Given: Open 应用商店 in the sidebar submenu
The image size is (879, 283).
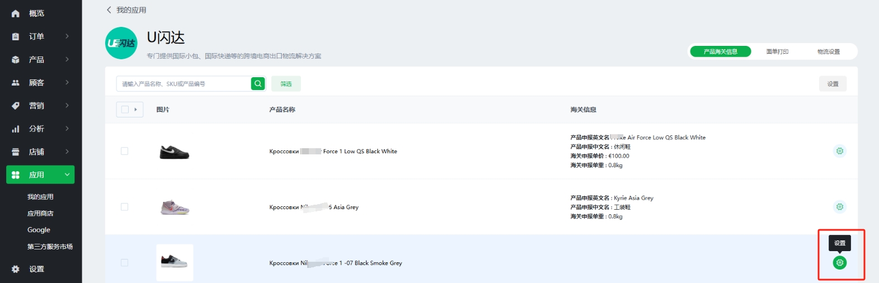Looking at the screenshot, I should (x=40, y=214).
